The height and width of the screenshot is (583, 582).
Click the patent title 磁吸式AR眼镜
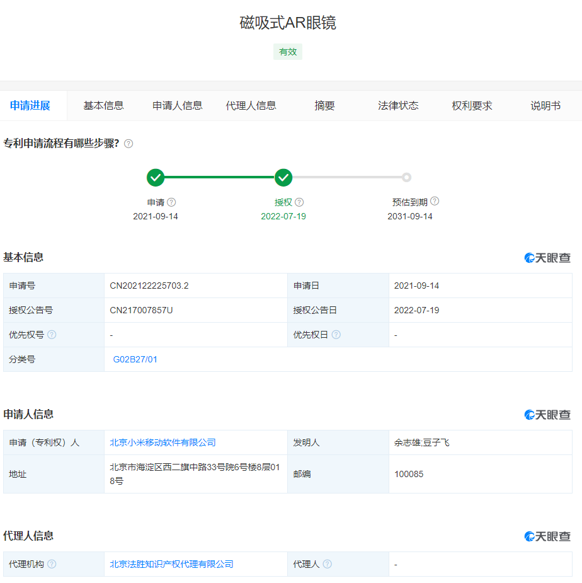pos(288,23)
